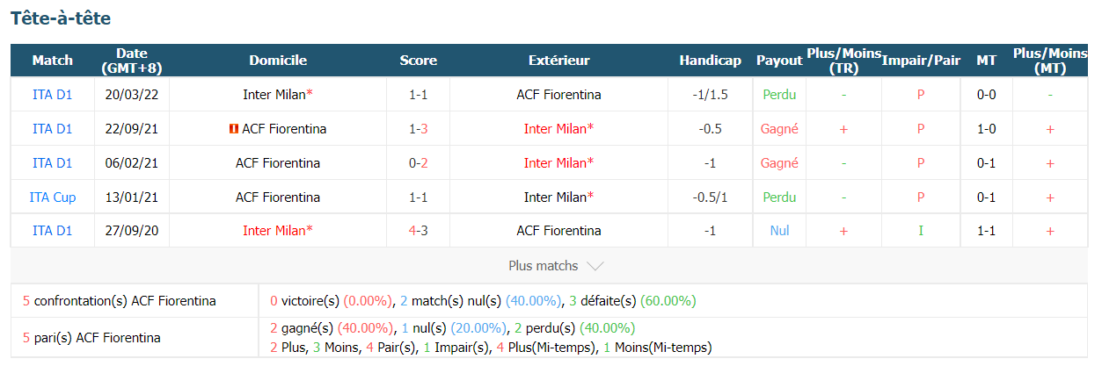Click the Plus matchs text
The height and width of the screenshot is (366, 1102).
(544, 266)
